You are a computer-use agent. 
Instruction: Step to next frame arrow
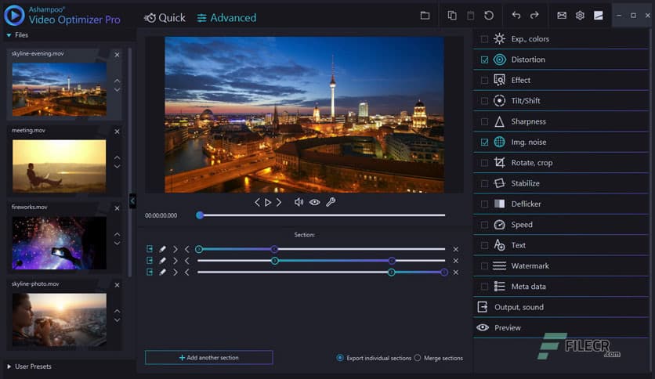(x=279, y=203)
